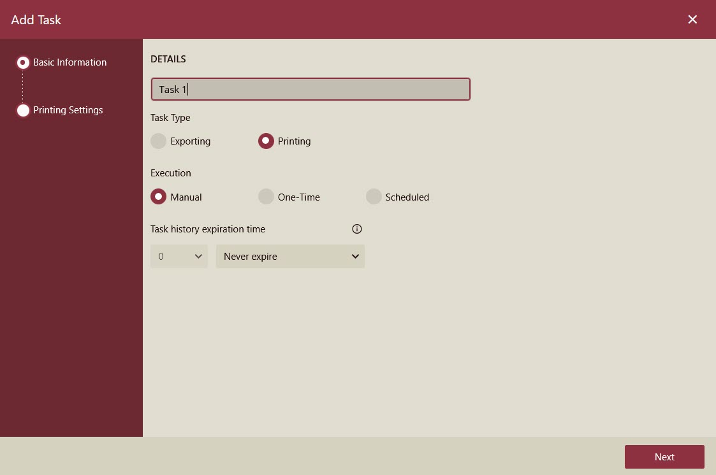This screenshot has height=475, width=716.
Task: Choose Manual execution mode
Action: (x=158, y=197)
